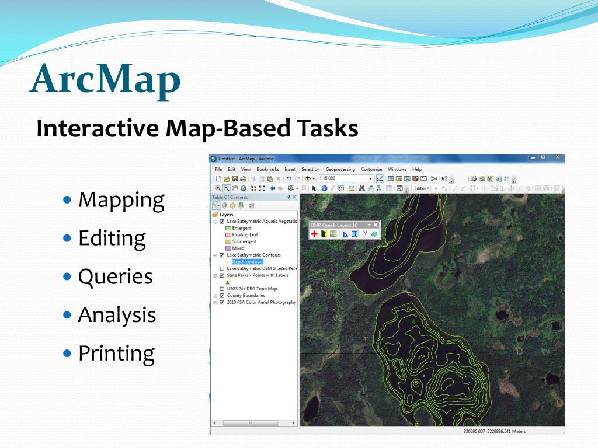Undo the last action
The image size is (598, 448).
pos(288,178)
